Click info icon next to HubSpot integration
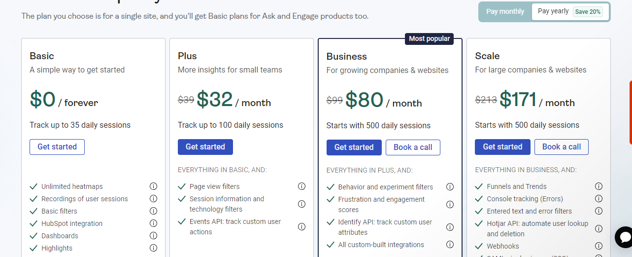This screenshot has height=257, width=632. pos(153,223)
